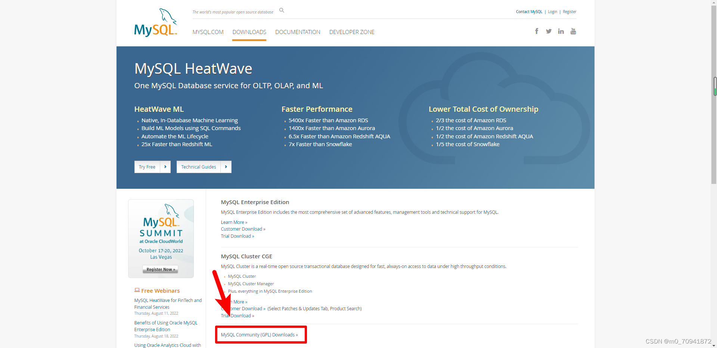
Task: Open Learn More under Enterprise Edition
Action: pos(234,222)
